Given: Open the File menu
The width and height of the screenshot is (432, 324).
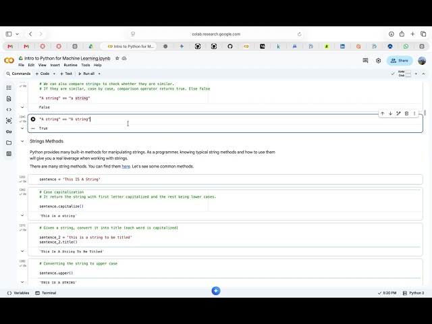Looking at the screenshot, I should (x=21, y=65).
